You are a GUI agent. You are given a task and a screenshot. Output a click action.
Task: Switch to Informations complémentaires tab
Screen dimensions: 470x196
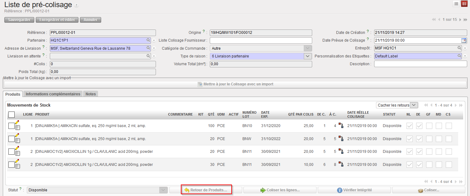[53, 94]
